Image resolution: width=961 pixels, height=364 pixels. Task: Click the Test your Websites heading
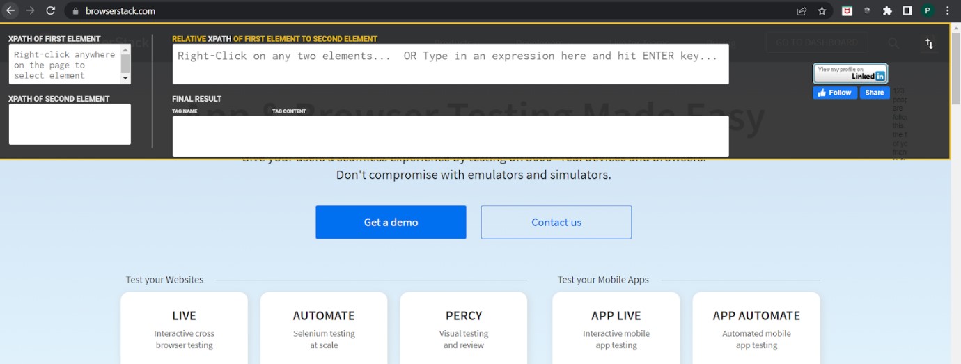pyautogui.click(x=165, y=280)
